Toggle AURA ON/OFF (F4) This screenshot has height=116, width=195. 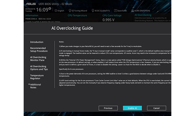(141, 11)
